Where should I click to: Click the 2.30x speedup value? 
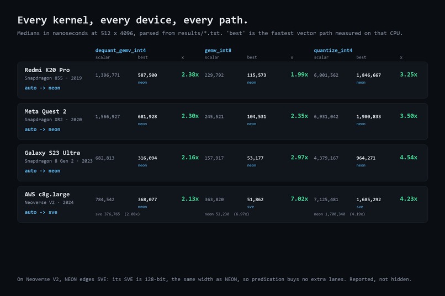pos(190,116)
